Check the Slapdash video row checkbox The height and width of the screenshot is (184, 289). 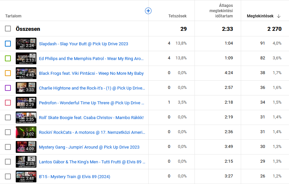tap(8, 44)
